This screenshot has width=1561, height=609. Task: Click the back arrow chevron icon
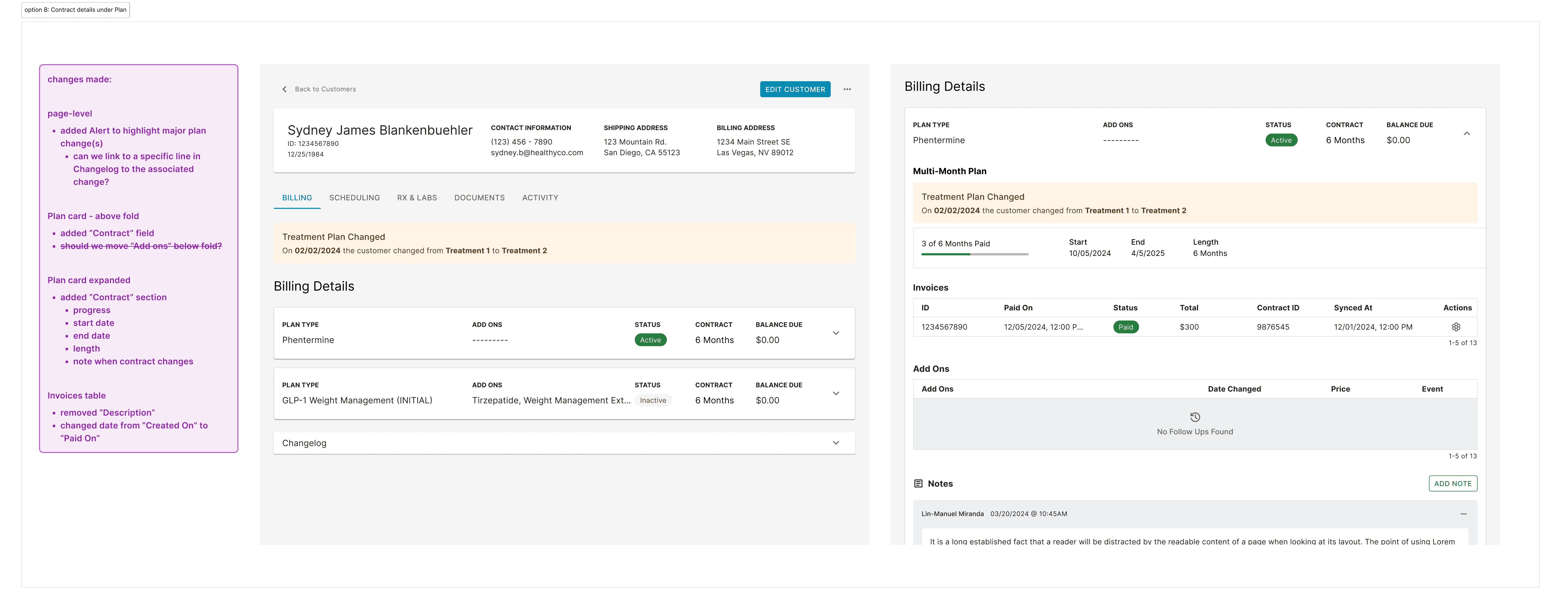pos(284,89)
